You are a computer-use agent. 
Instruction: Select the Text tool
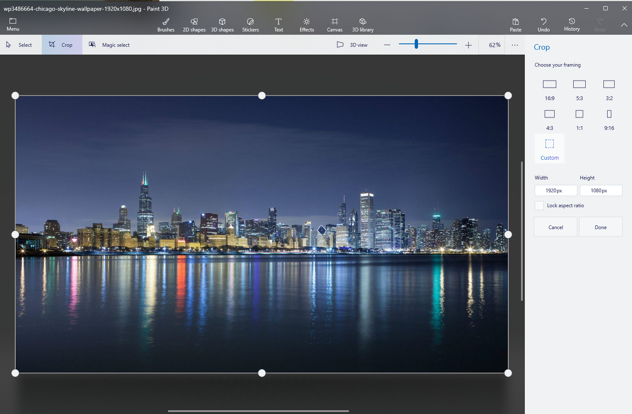click(279, 25)
